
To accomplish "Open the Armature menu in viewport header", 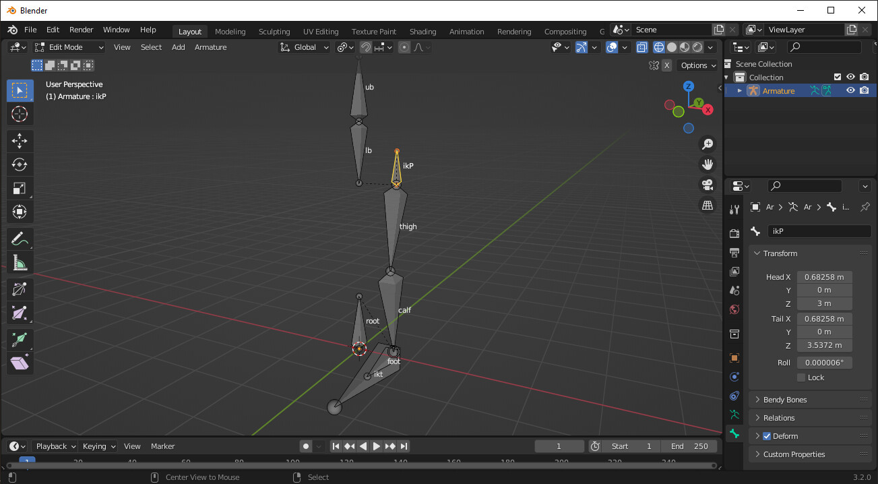I will point(211,47).
